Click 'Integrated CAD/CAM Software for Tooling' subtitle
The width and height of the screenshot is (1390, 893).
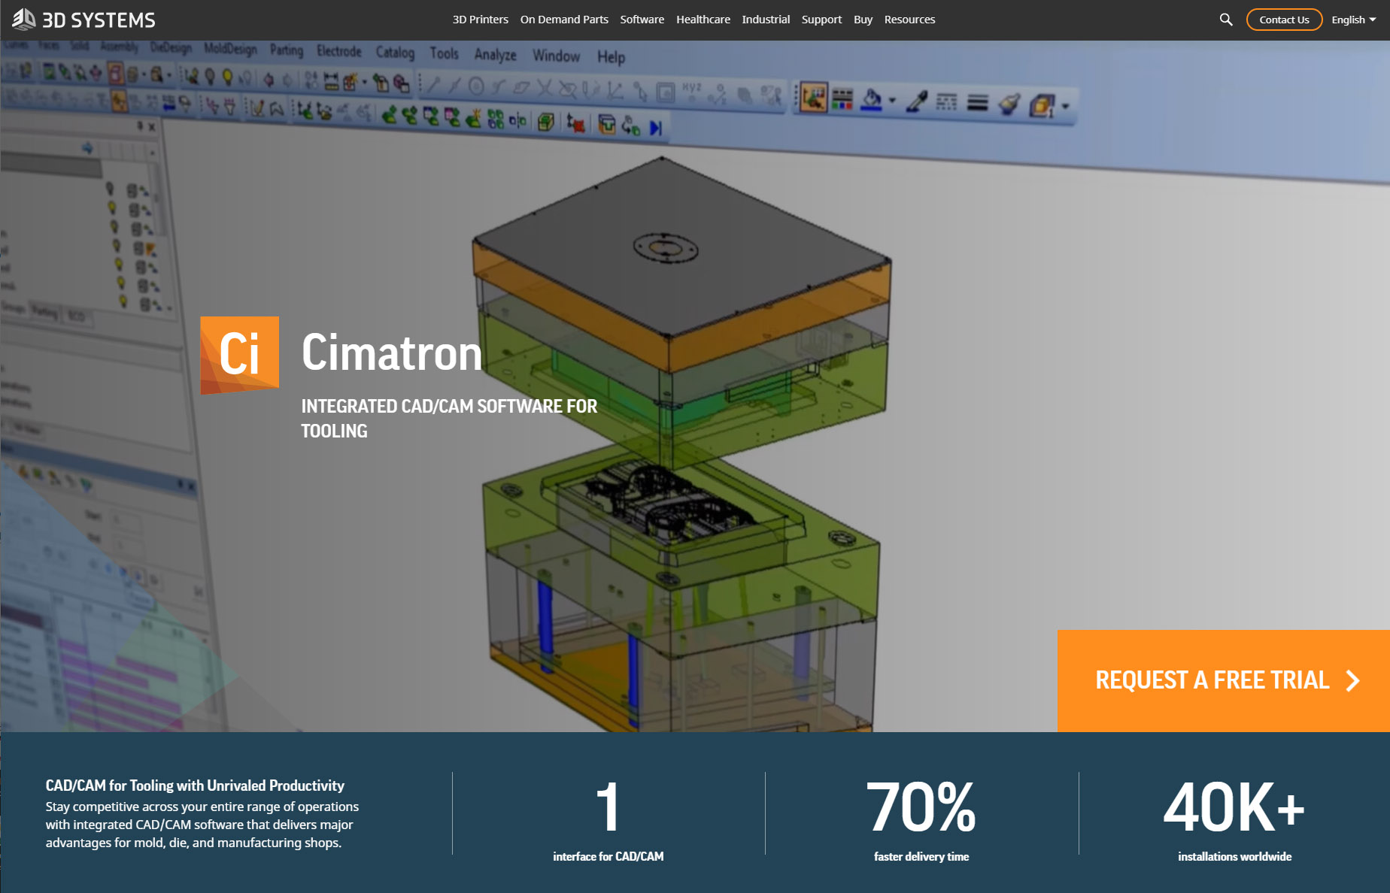pyautogui.click(x=449, y=418)
